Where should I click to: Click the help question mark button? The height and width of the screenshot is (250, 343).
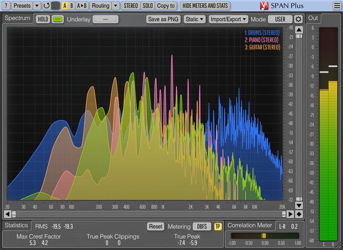click(6, 5)
